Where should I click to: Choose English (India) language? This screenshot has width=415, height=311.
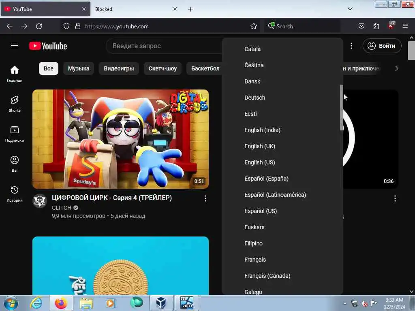(x=282, y=130)
